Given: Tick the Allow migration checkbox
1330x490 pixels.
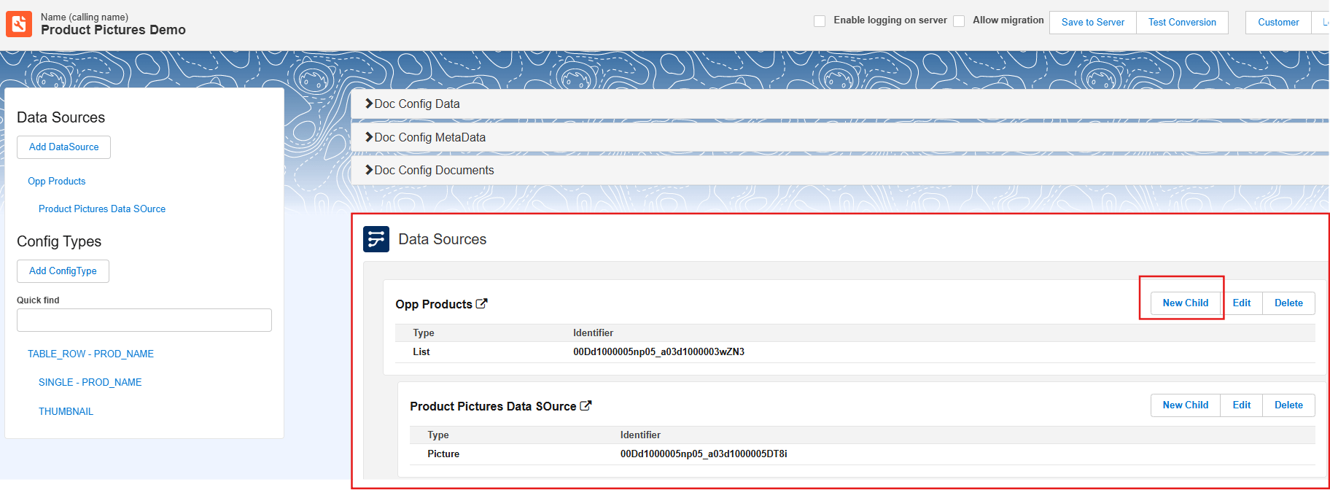Looking at the screenshot, I should [959, 21].
